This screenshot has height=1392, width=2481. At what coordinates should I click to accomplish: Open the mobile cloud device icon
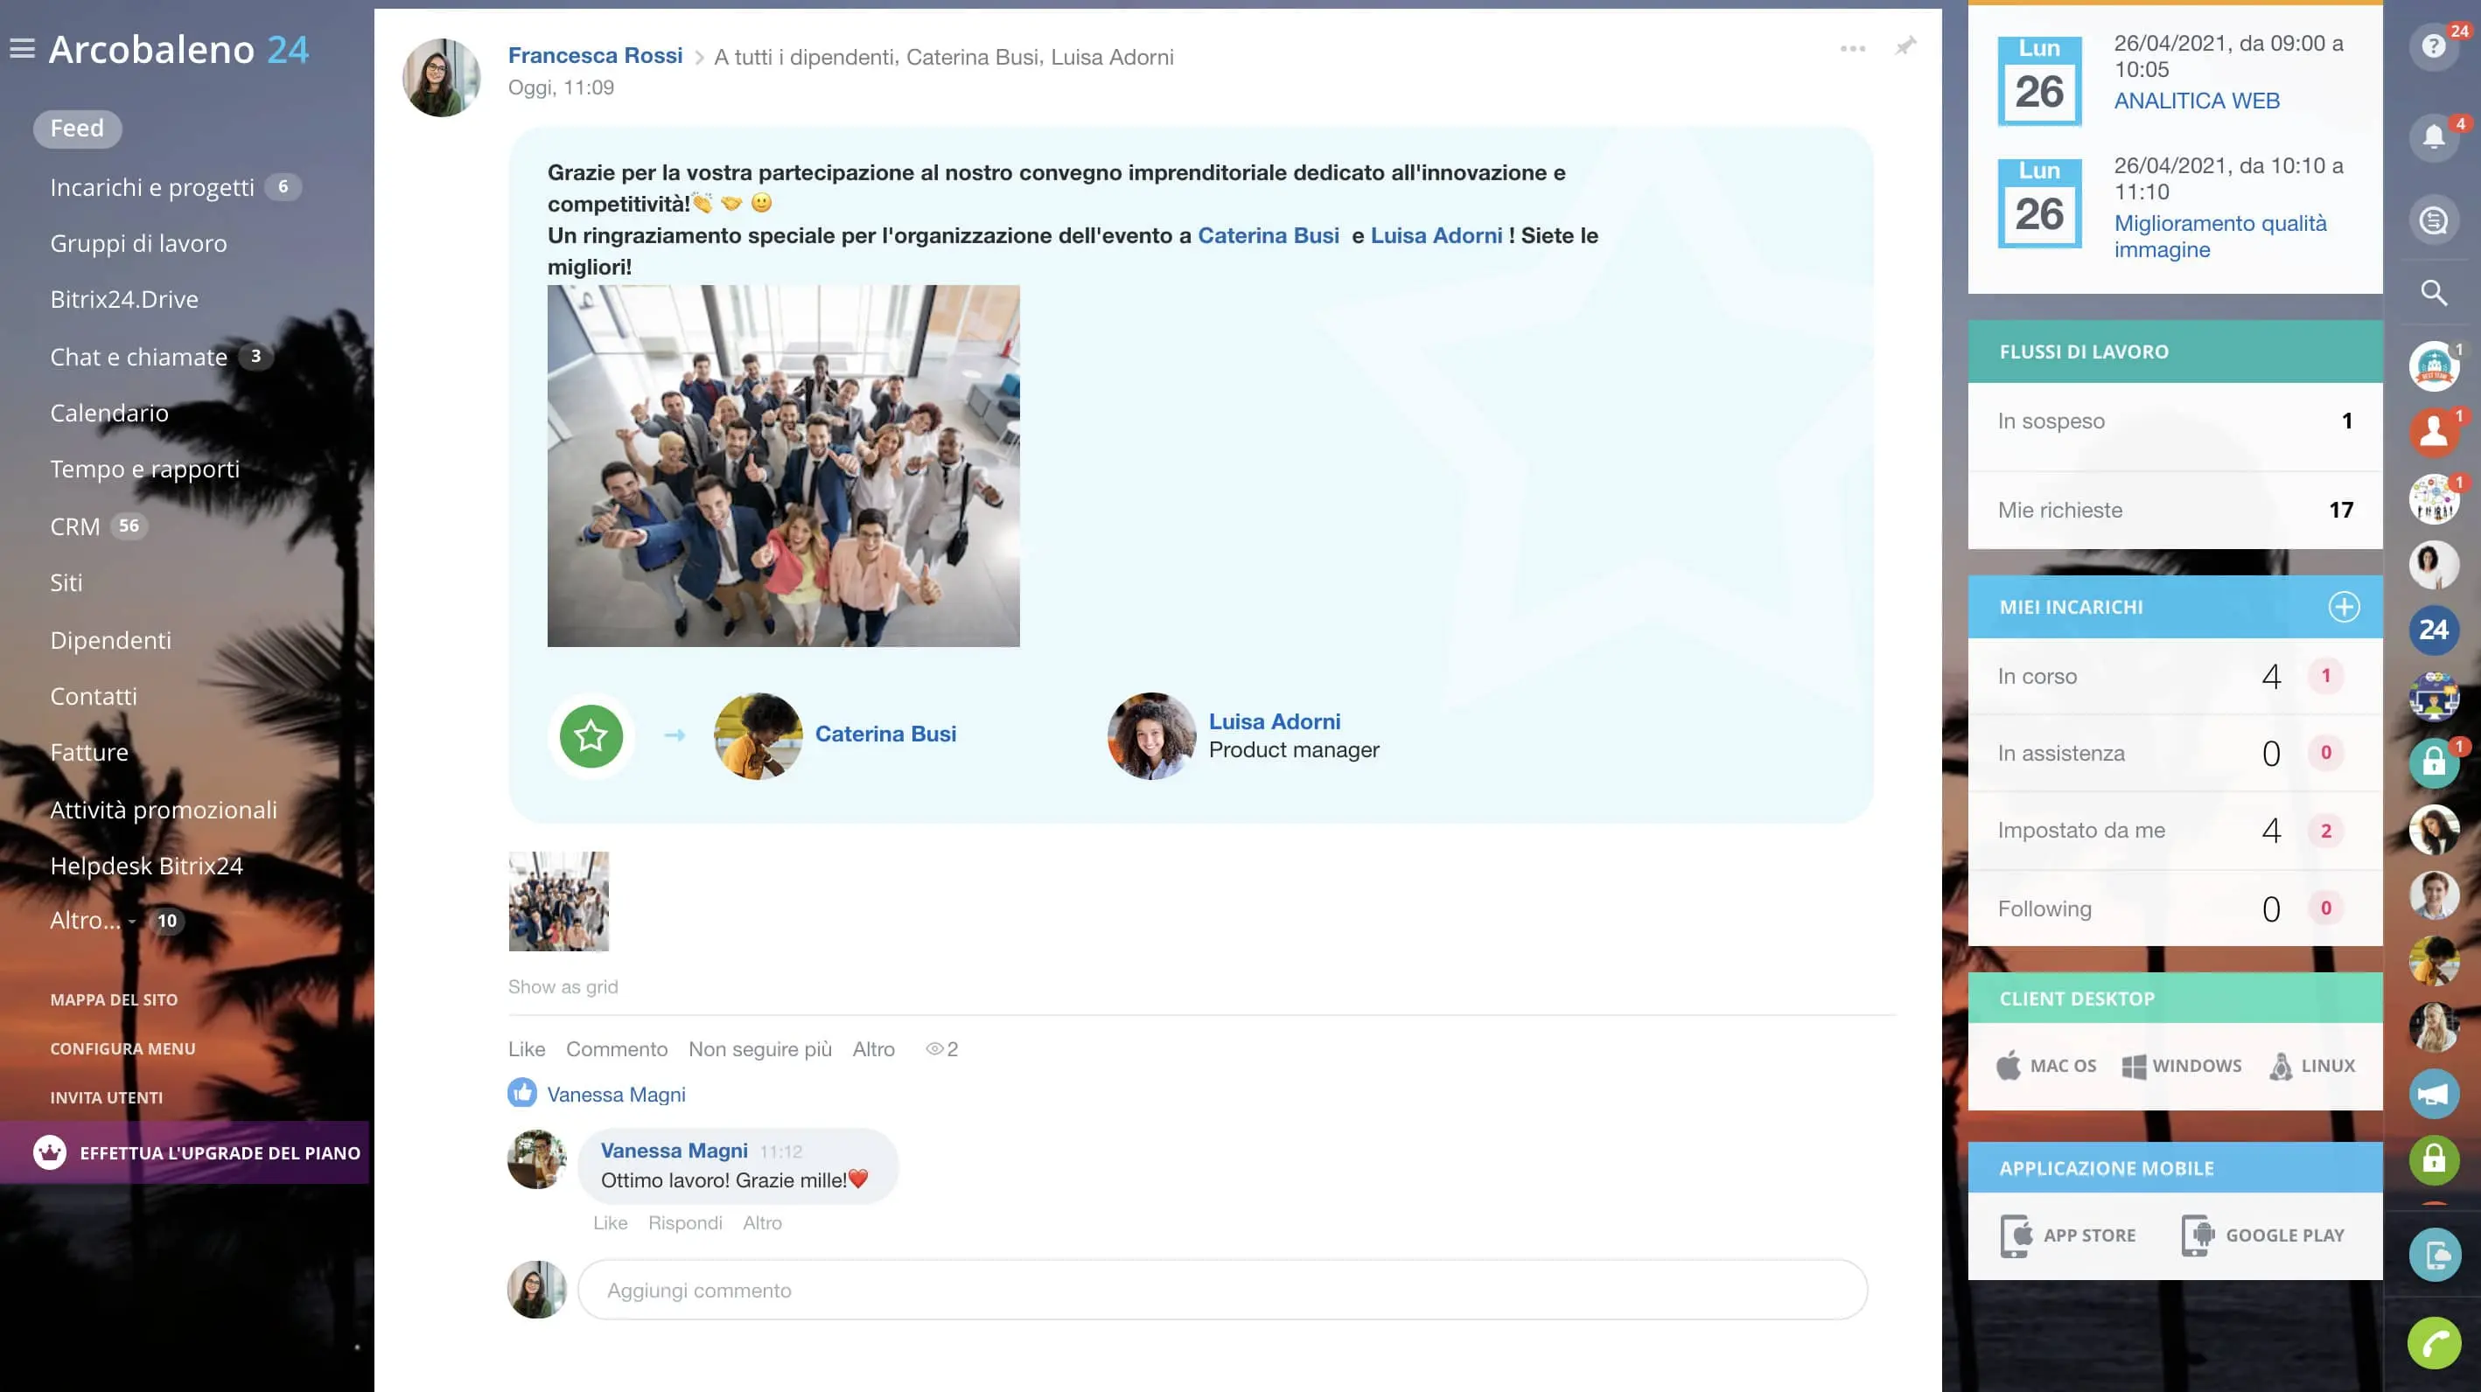[x=2434, y=1256]
